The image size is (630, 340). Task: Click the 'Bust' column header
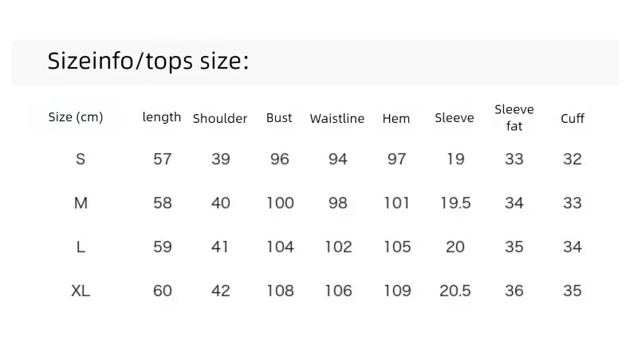pyautogui.click(x=279, y=118)
